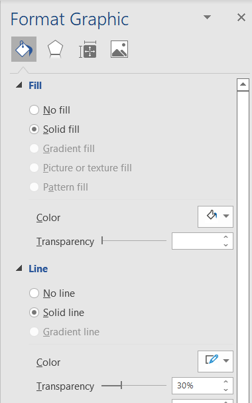Select the No line radio button
This screenshot has height=403, width=252.
[34, 293]
